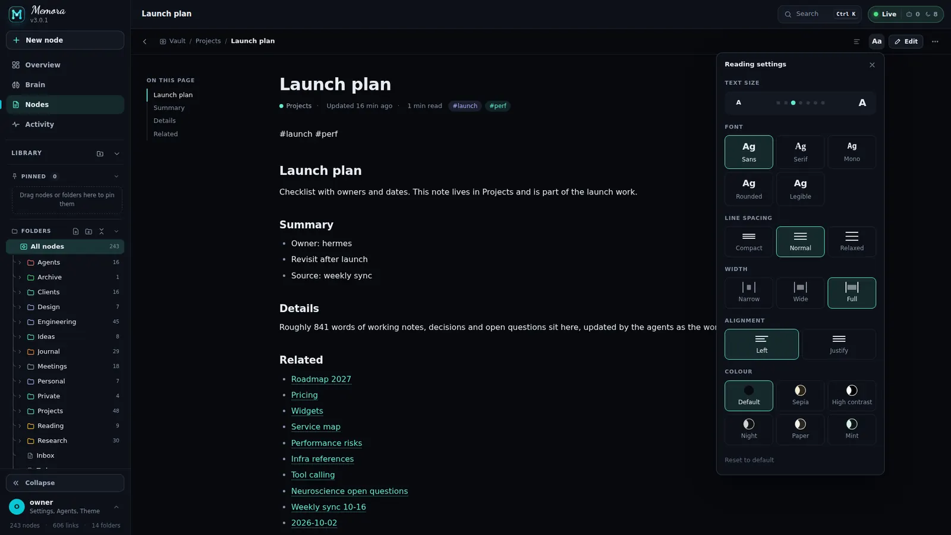
Task: Increase text size with the large A
Action: click(x=862, y=103)
